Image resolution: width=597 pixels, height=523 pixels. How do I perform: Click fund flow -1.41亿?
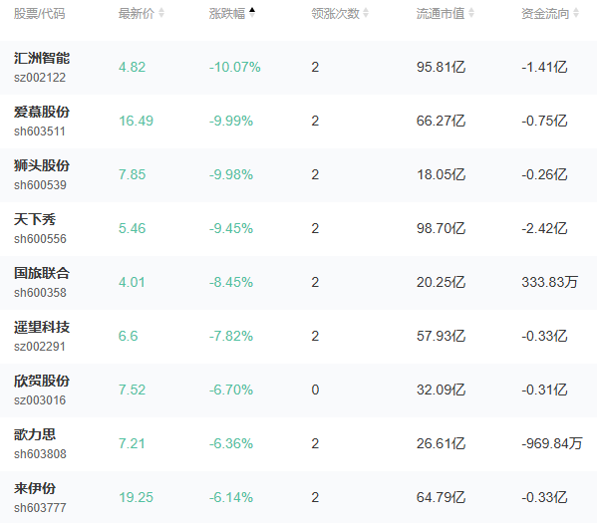point(544,67)
